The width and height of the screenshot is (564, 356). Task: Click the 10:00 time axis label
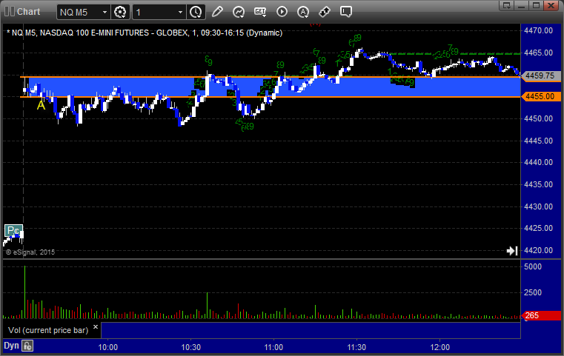108,347
